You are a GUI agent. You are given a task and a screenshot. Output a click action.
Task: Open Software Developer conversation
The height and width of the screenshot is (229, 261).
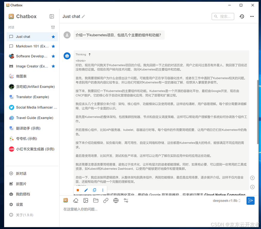pos(32,56)
